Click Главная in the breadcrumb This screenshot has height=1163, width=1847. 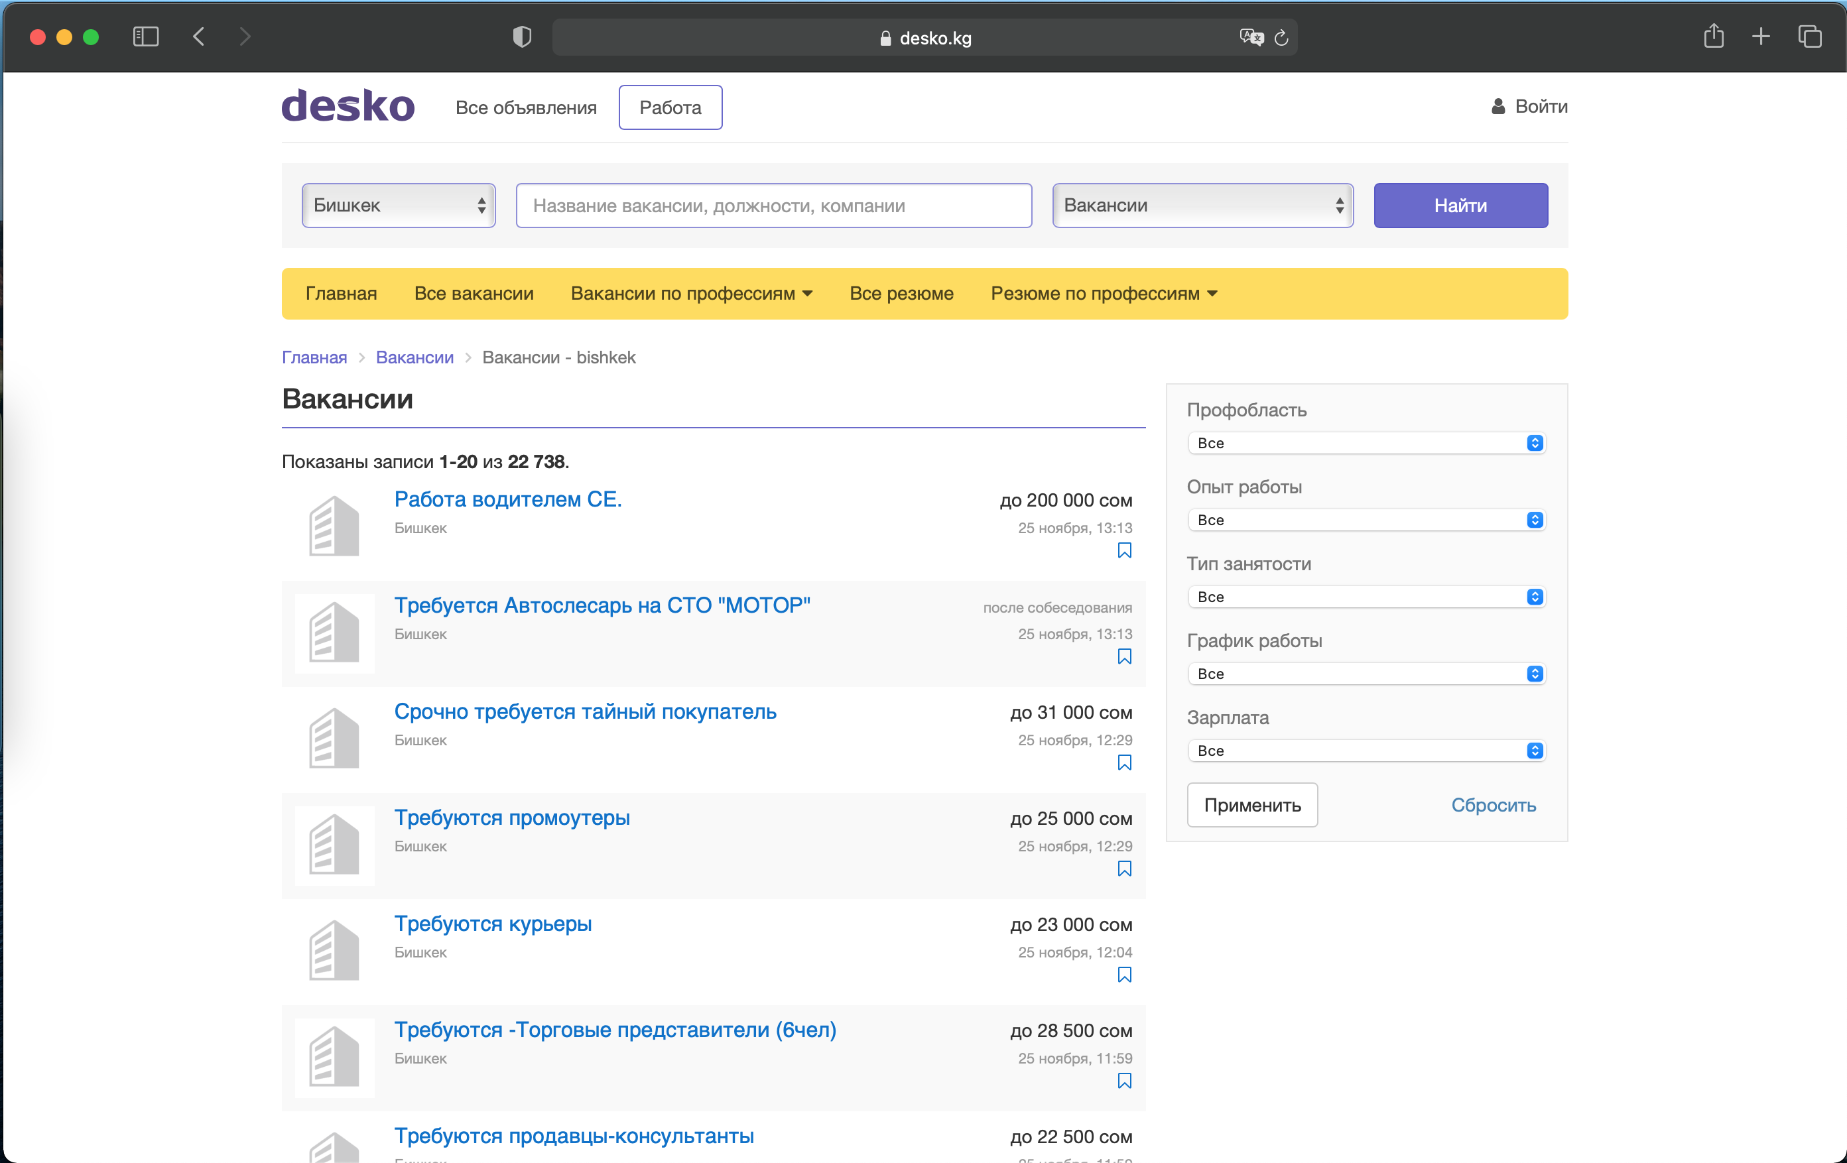314,357
